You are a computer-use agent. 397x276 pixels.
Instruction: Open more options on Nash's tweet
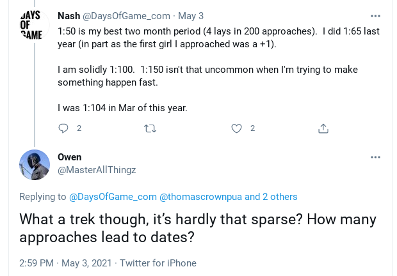click(x=375, y=15)
